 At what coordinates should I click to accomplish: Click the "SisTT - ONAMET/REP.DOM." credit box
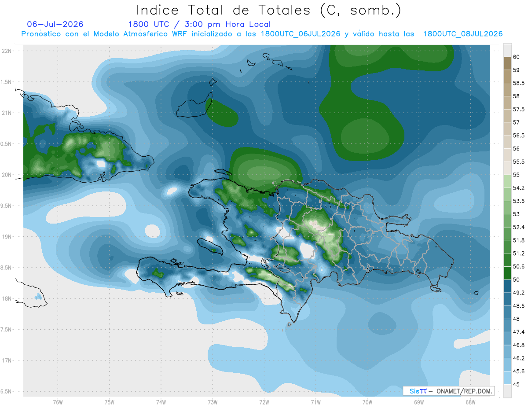pyautogui.click(x=449, y=391)
